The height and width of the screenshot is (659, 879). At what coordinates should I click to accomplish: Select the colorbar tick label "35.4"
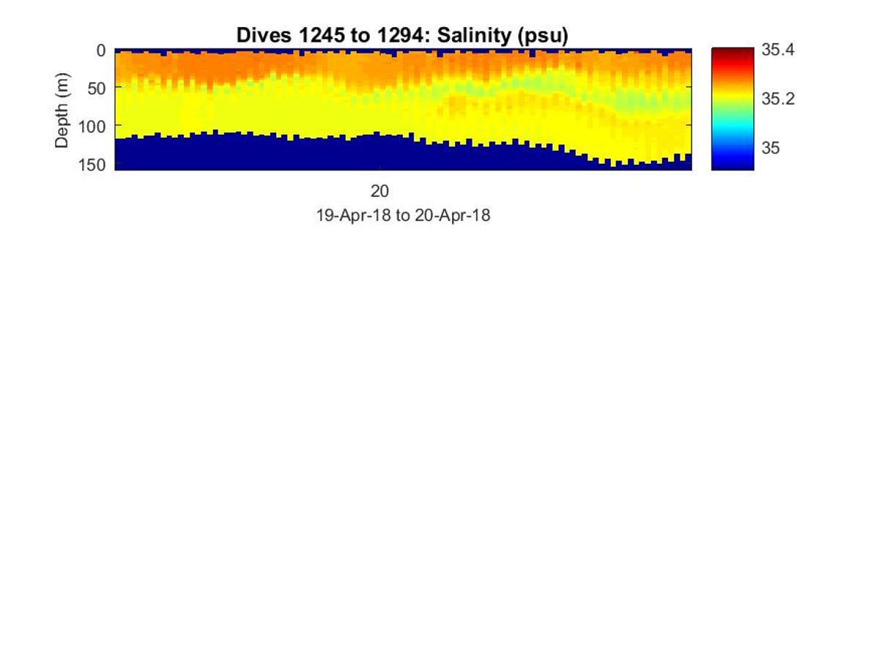pos(778,51)
